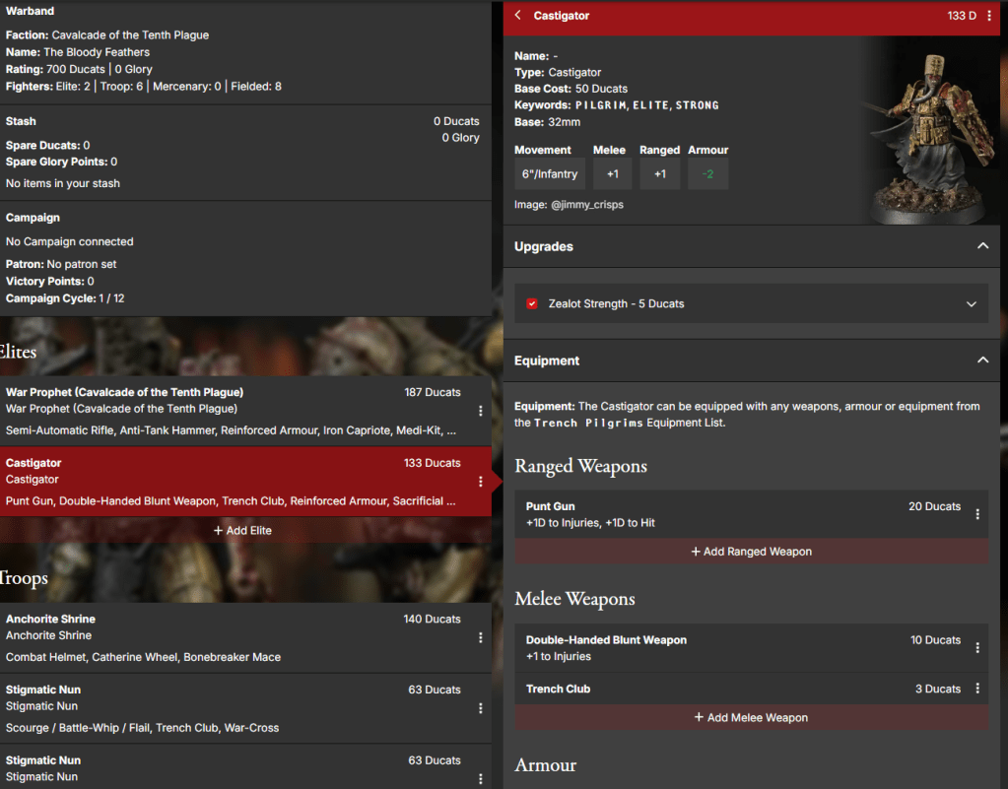Screen dimensions: 1008x789
Task: Collapse the Upgrades section
Action: [982, 246]
